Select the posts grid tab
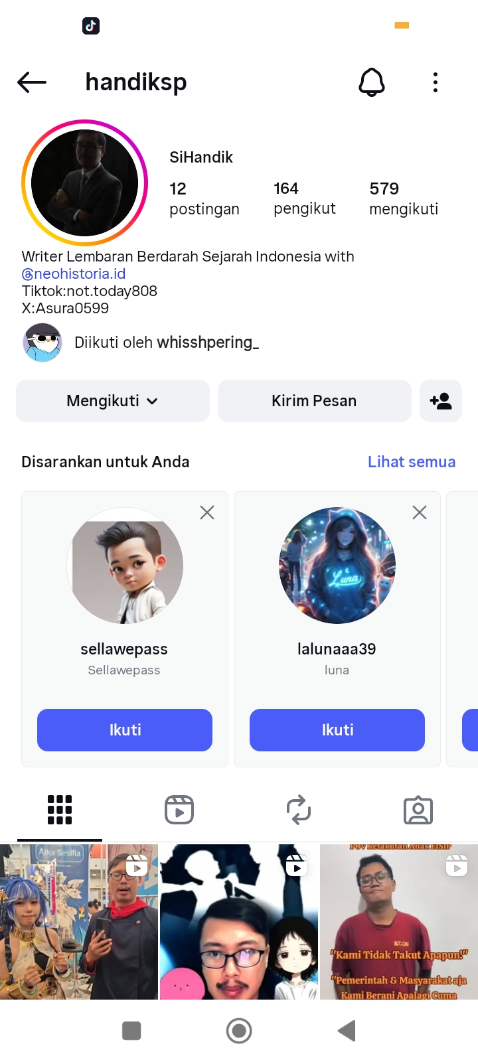 (x=60, y=810)
